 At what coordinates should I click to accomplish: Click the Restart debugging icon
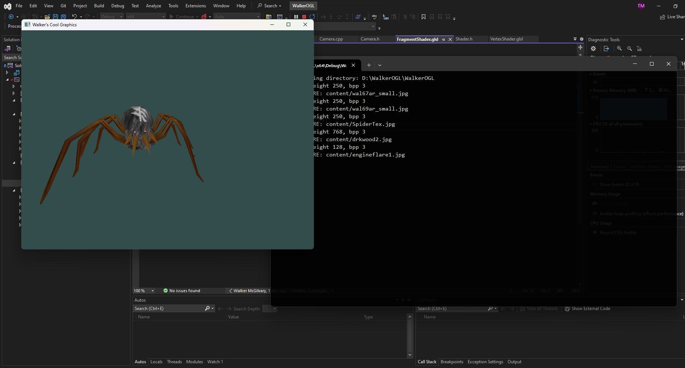[312, 17]
